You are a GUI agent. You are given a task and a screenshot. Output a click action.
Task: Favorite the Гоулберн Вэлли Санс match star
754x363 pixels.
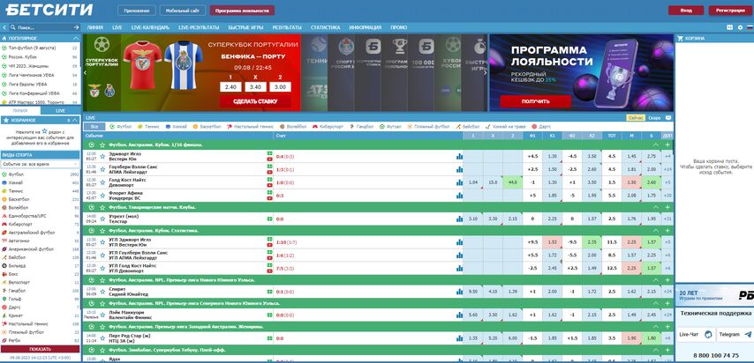[x=102, y=169]
